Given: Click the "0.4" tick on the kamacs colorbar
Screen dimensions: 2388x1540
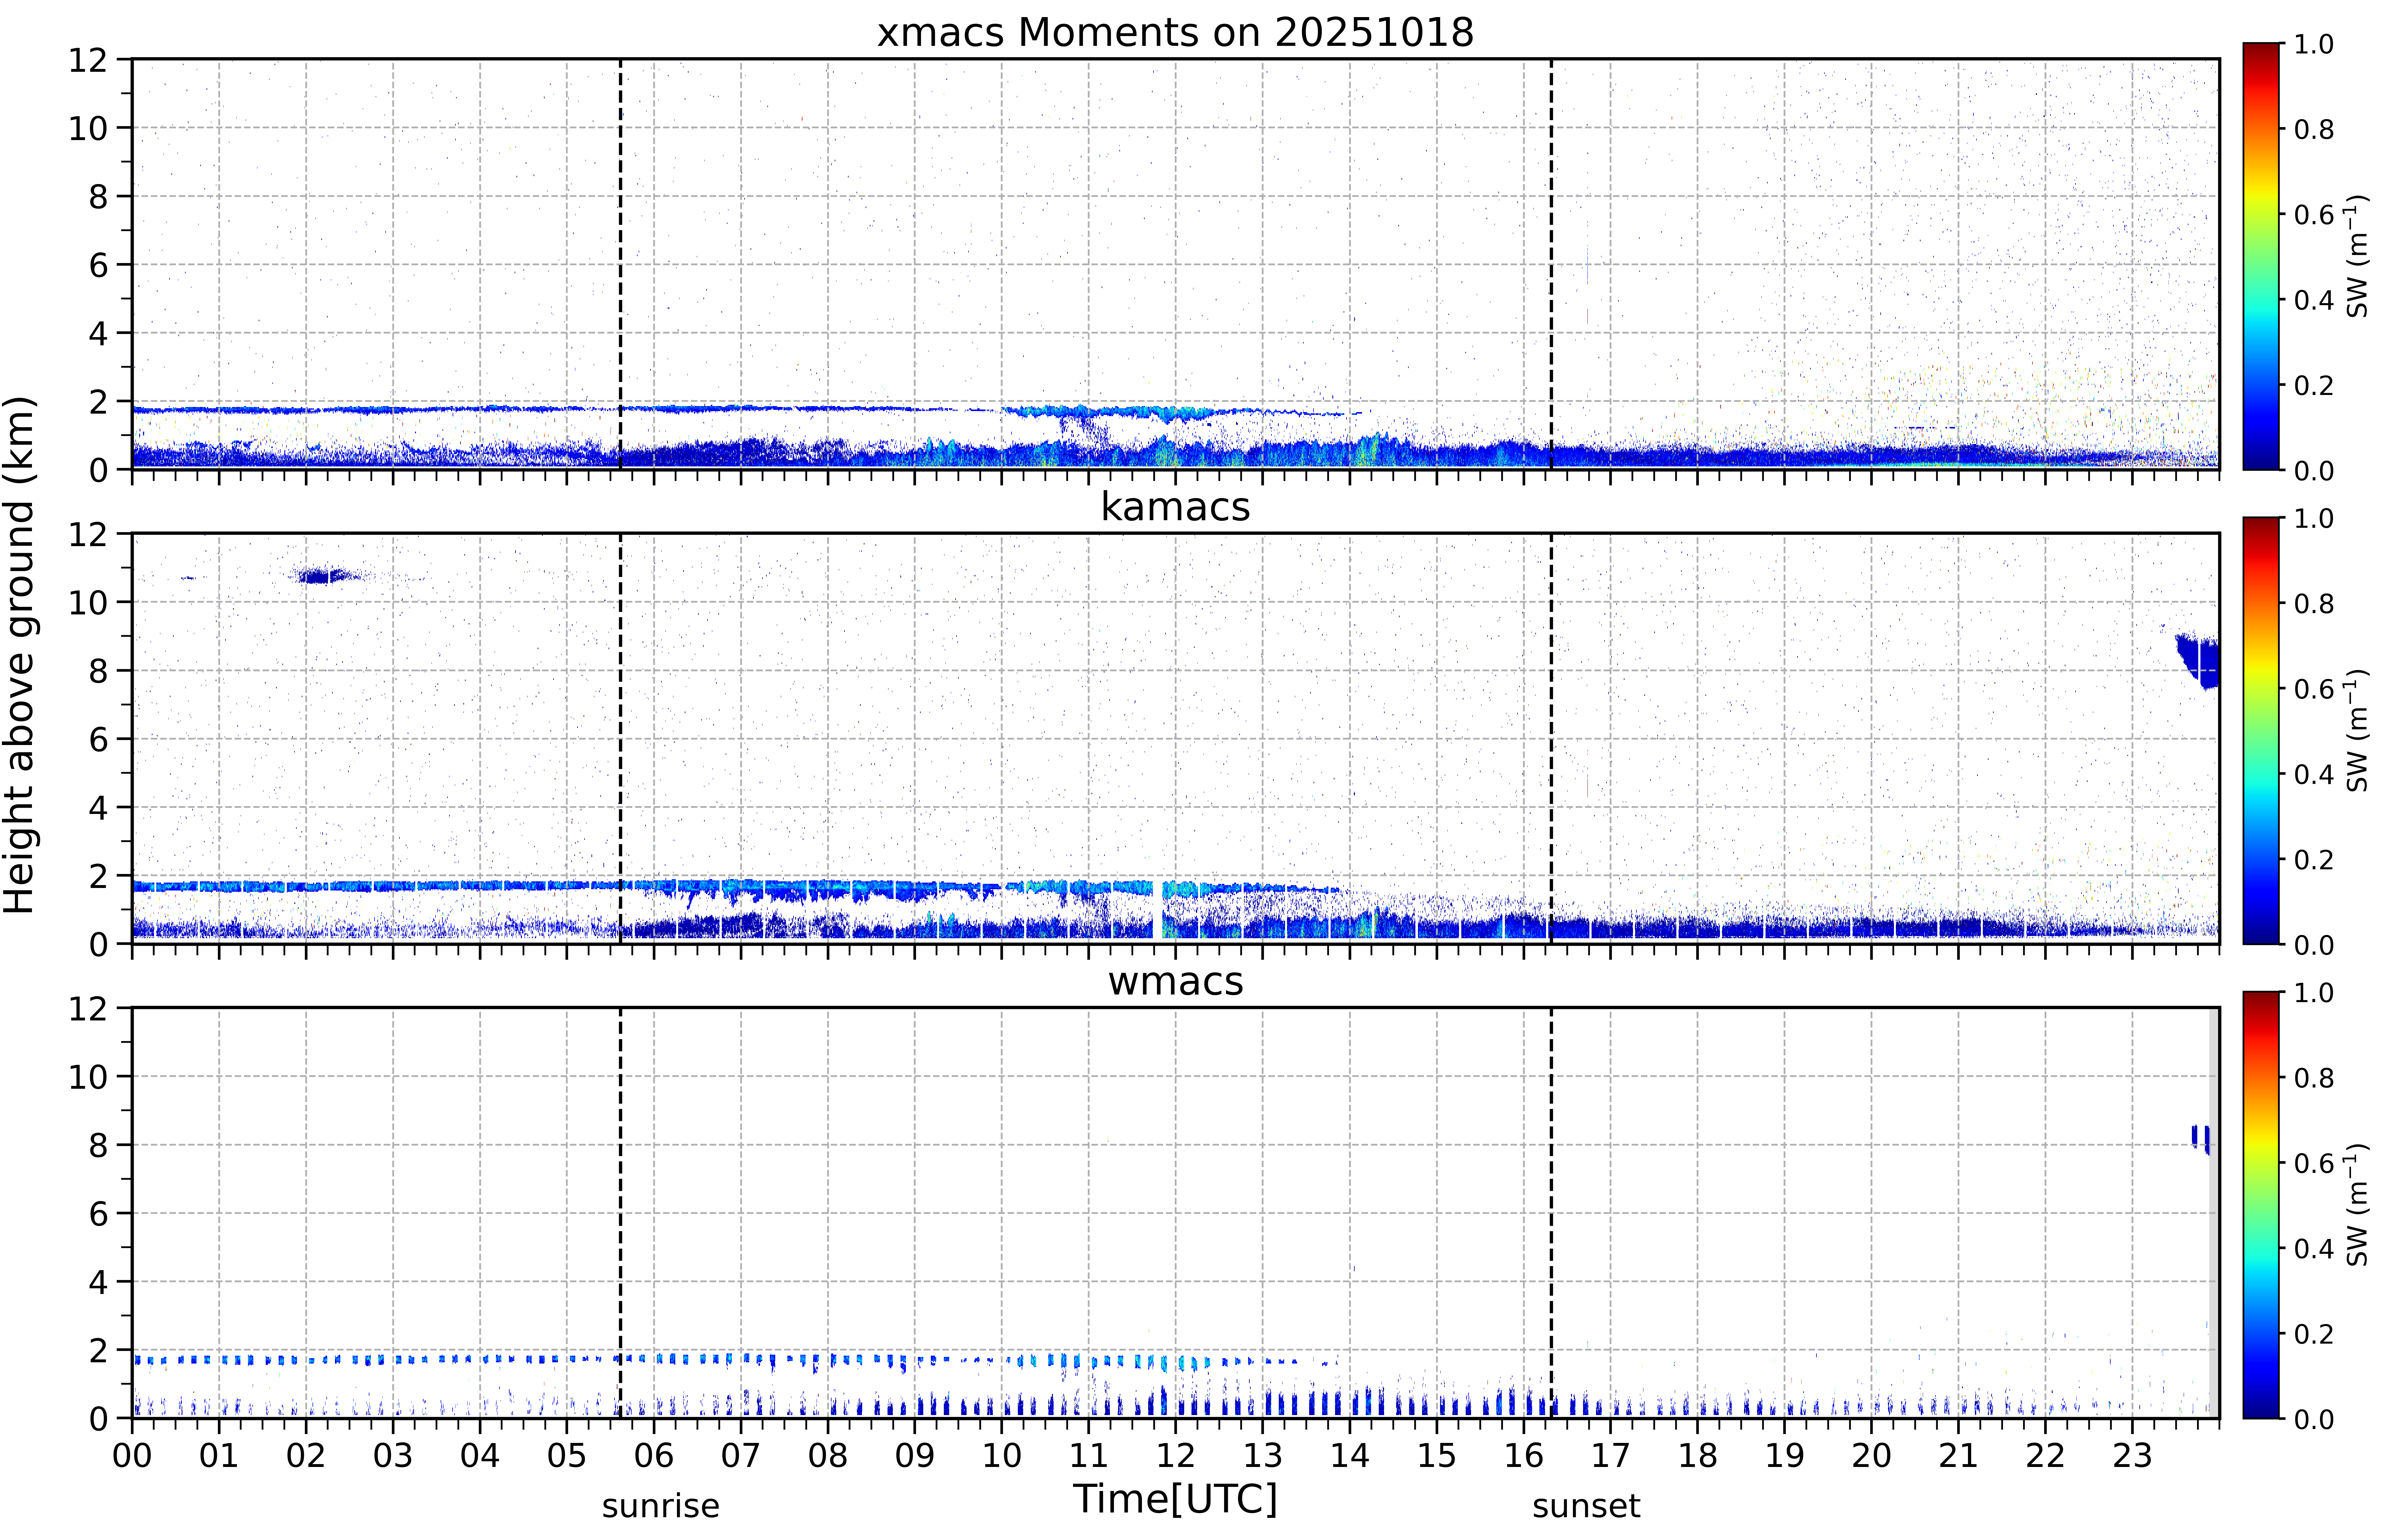Looking at the screenshot, I should (x=2314, y=774).
